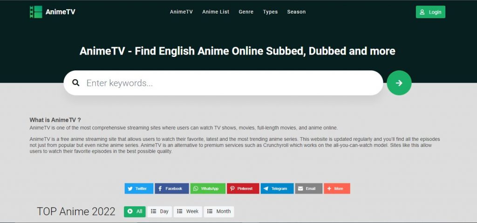Click the AnimeTV film-strip logo icon
477x223 pixels.
pyautogui.click(x=36, y=12)
